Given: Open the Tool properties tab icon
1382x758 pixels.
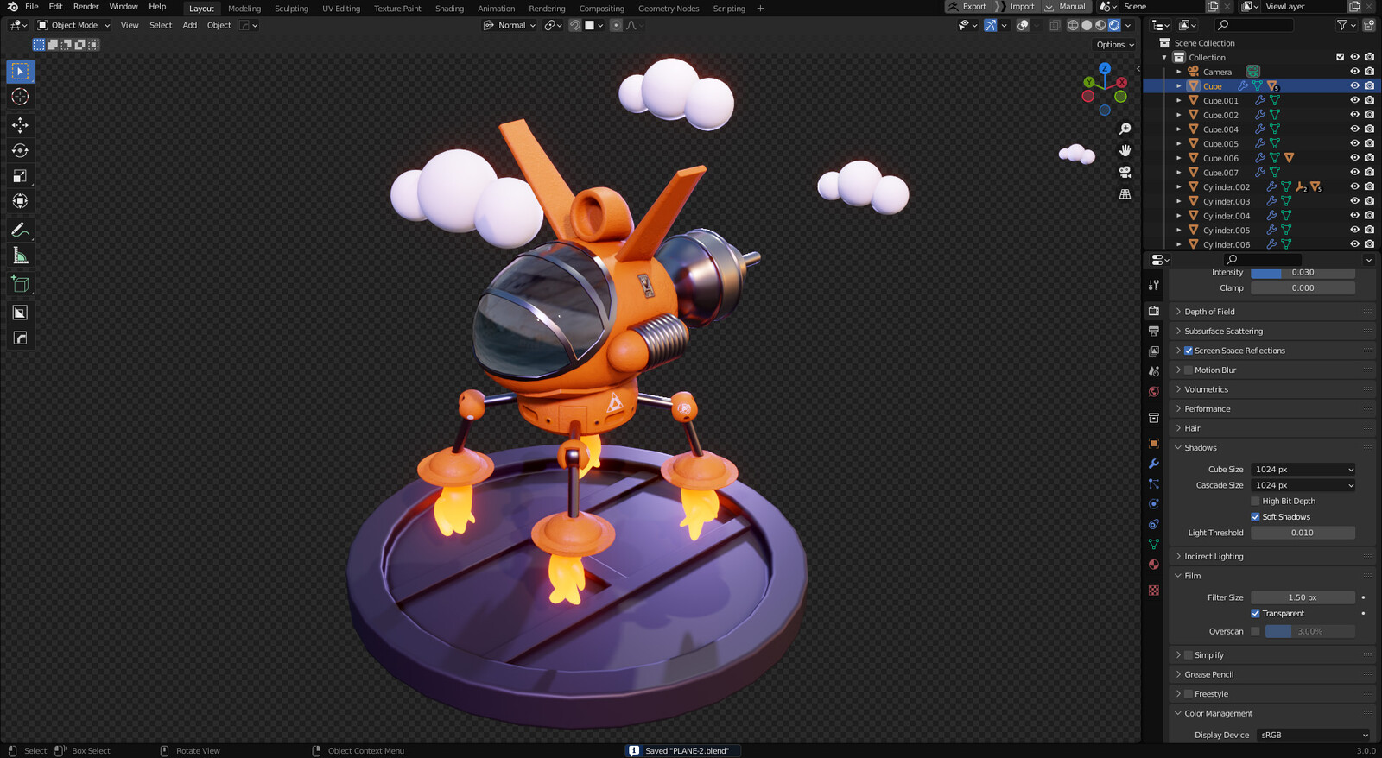Looking at the screenshot, I should coord(1154,285).
